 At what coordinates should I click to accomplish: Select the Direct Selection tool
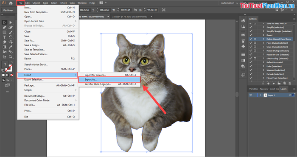11,22
